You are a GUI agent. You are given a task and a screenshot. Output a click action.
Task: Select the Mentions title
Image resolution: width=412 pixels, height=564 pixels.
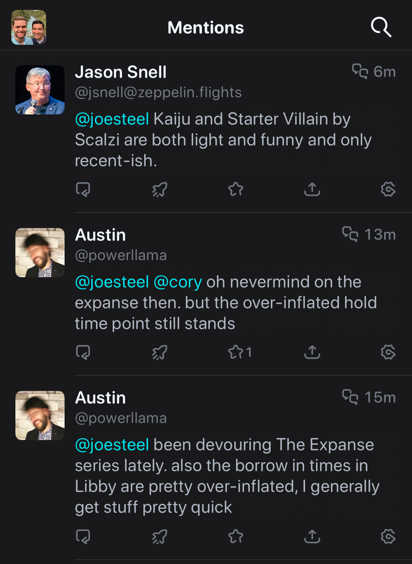click(205, 27)
